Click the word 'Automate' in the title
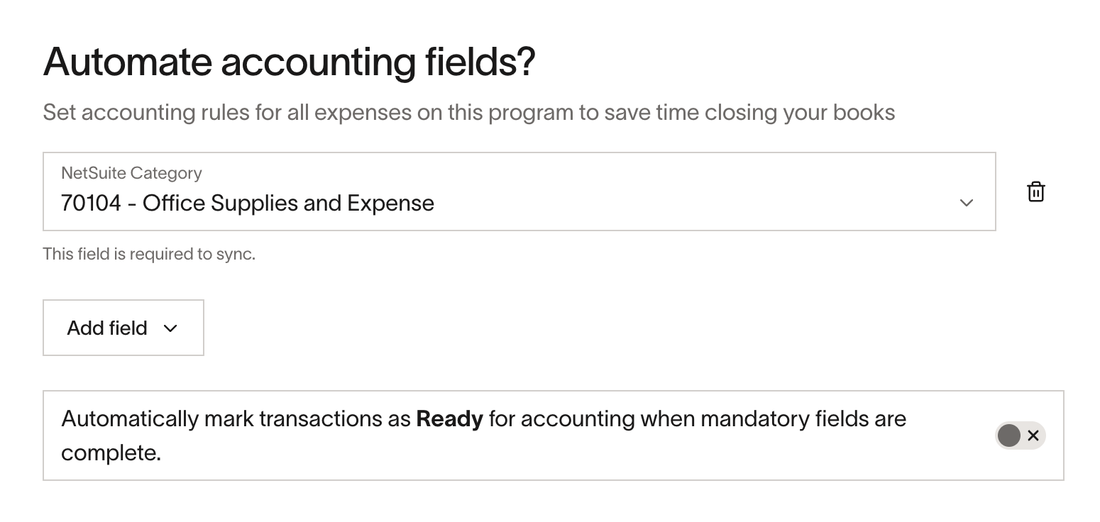Image resolution: width=1100 pixels, height=522 pixels. point(128,62)
